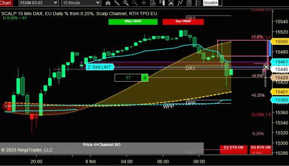
Task: Open the data box document search icon
Action: tap(153, 3)
